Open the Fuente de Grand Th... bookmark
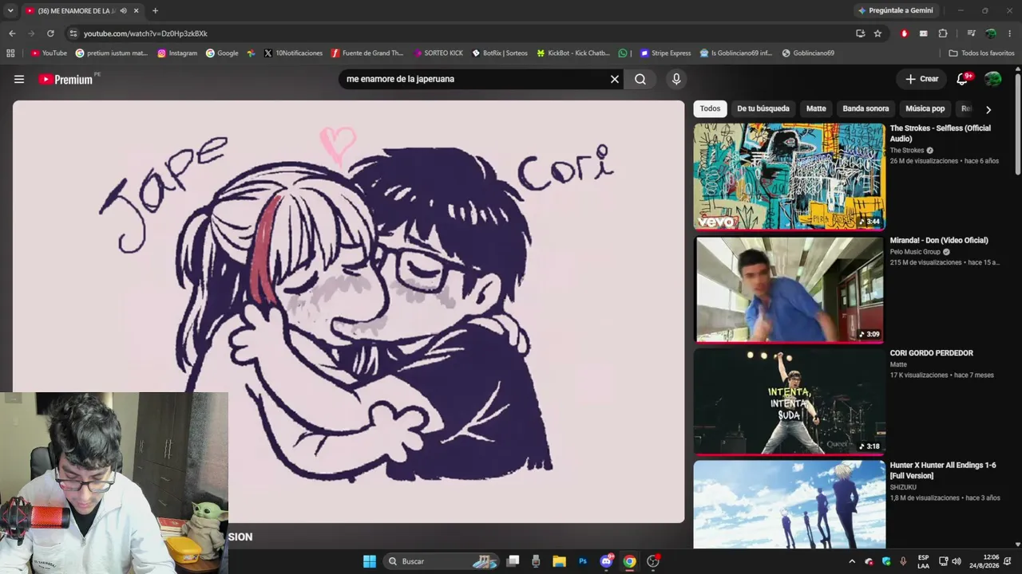The width and height of the screenshot is (1022, 574). coord(367,53)
